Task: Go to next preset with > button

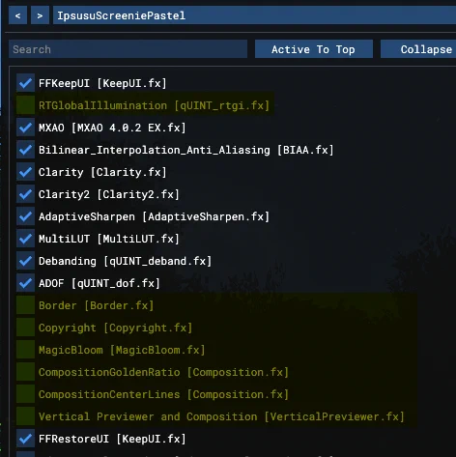Action: pyautogui.click(x=40, y=15)
